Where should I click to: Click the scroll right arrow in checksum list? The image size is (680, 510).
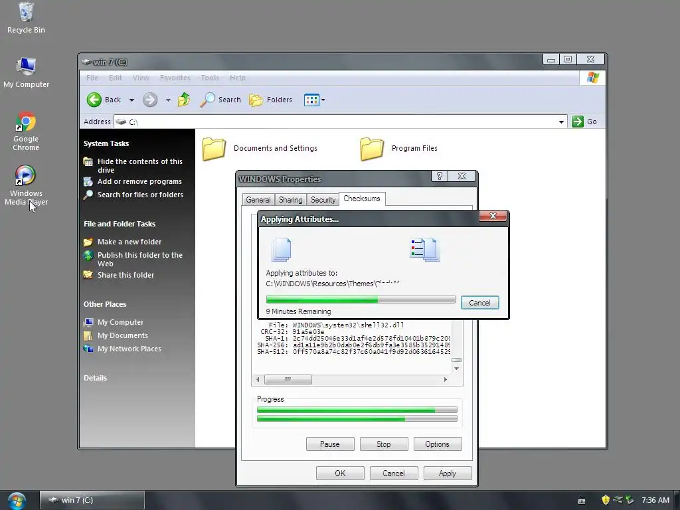click(x=446, y=379)
